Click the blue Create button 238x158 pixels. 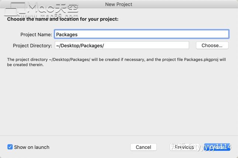[217, 147]
